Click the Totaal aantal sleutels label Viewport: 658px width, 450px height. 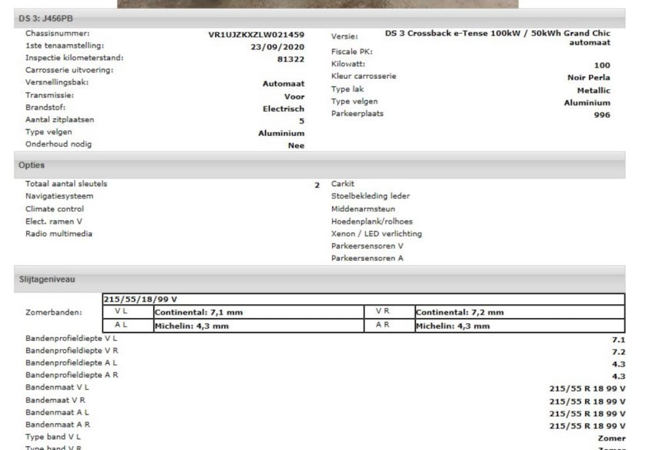[x=66, y=184]
